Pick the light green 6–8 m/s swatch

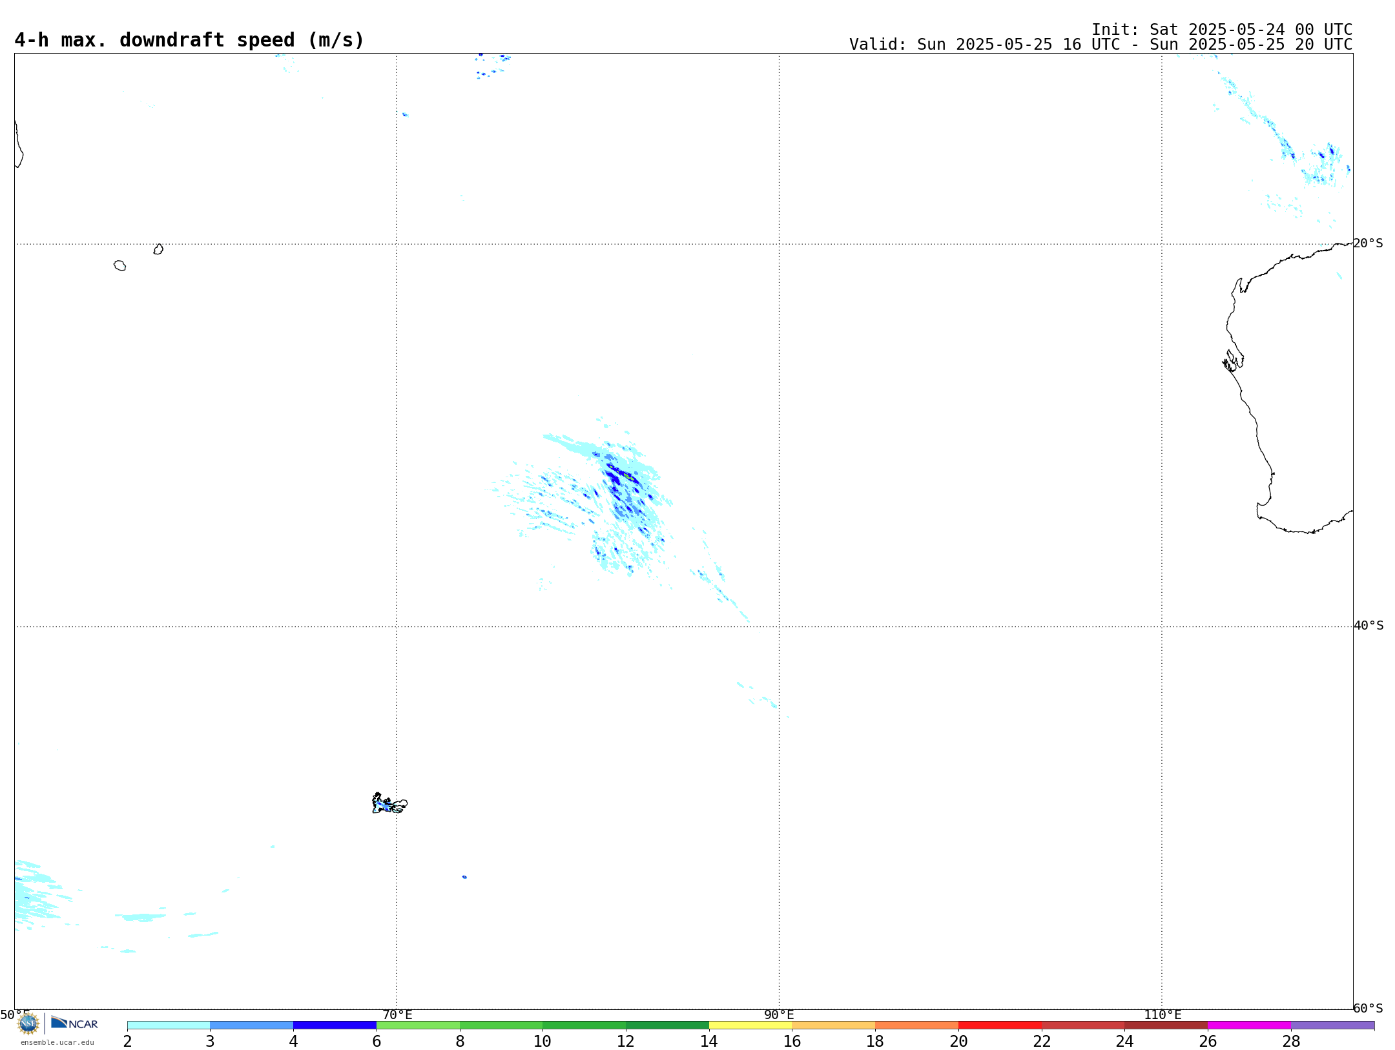(418, 1025)
